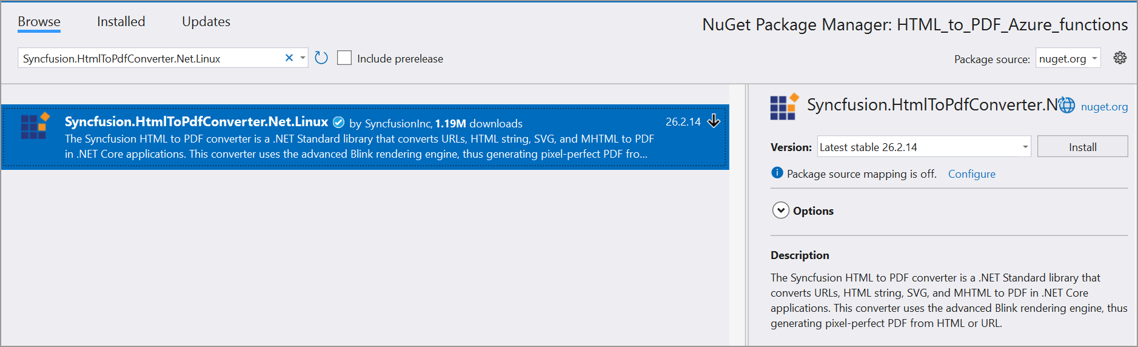This screenshot has width=1138, height=347.
Task: Click the Syncfusion logo in details pane
Action: coord(785,107)
